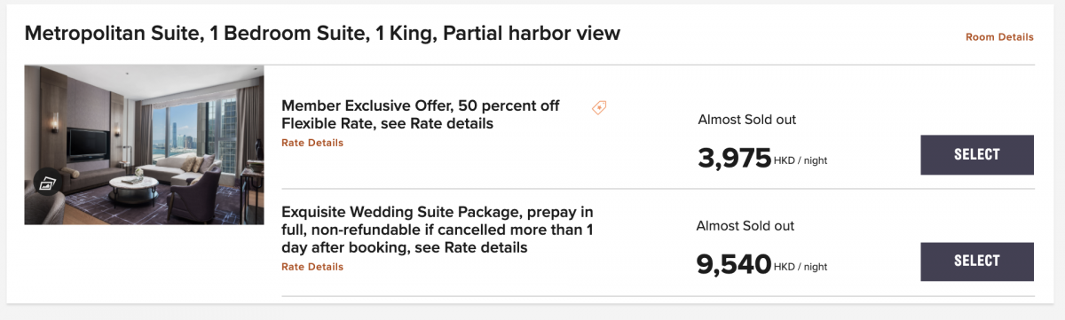
Task: Open the Room Details link
Action: click(x=999, y=37)
